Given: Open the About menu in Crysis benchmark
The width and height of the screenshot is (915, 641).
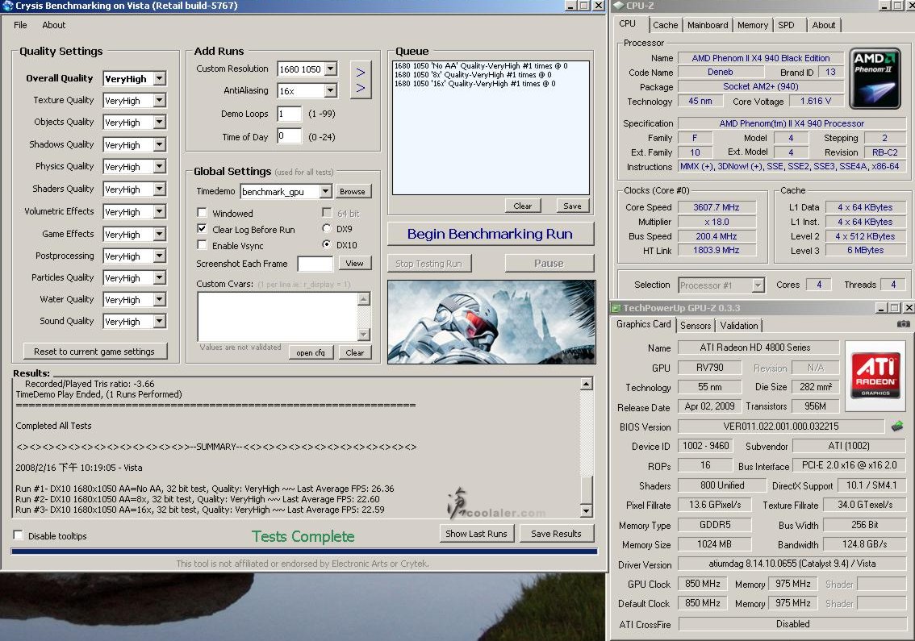Looking at the screenshot, I should pyautogui.click(x=54, y=25).
